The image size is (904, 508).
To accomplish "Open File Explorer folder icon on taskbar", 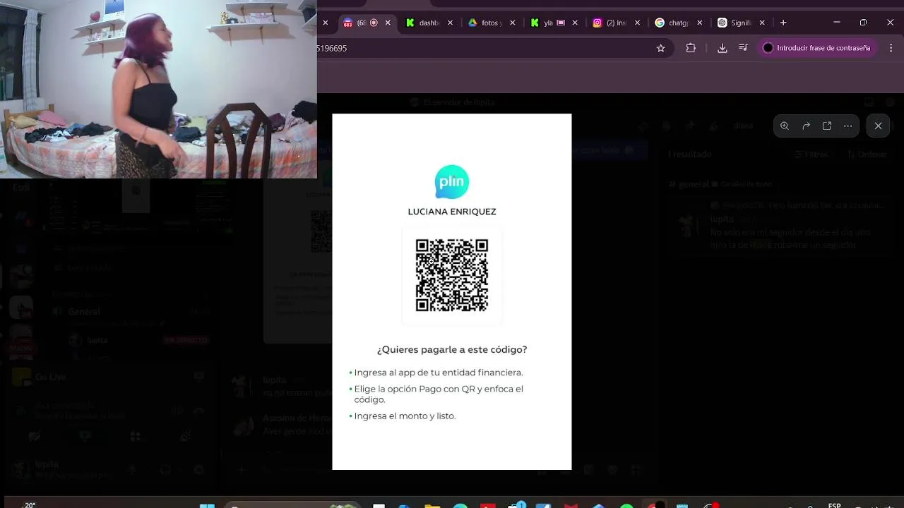I will click(432, 505).
